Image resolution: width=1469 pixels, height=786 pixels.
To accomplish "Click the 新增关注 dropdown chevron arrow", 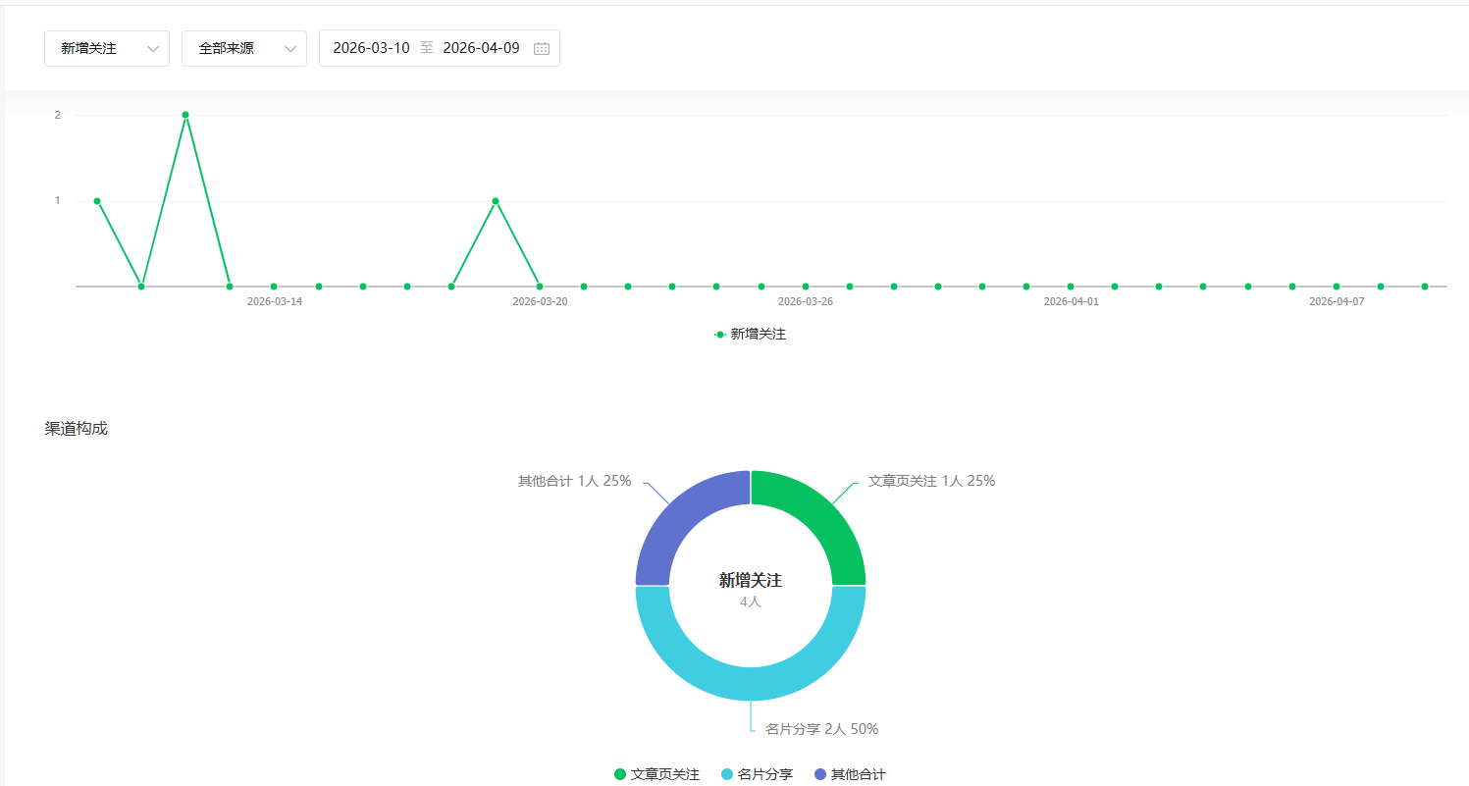I will tap(153, 48).
